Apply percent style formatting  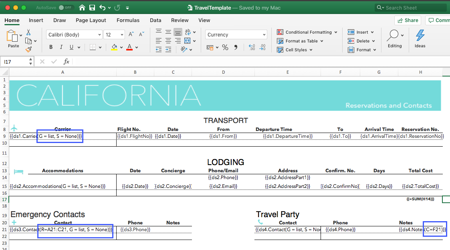click(x=225, y=47)
